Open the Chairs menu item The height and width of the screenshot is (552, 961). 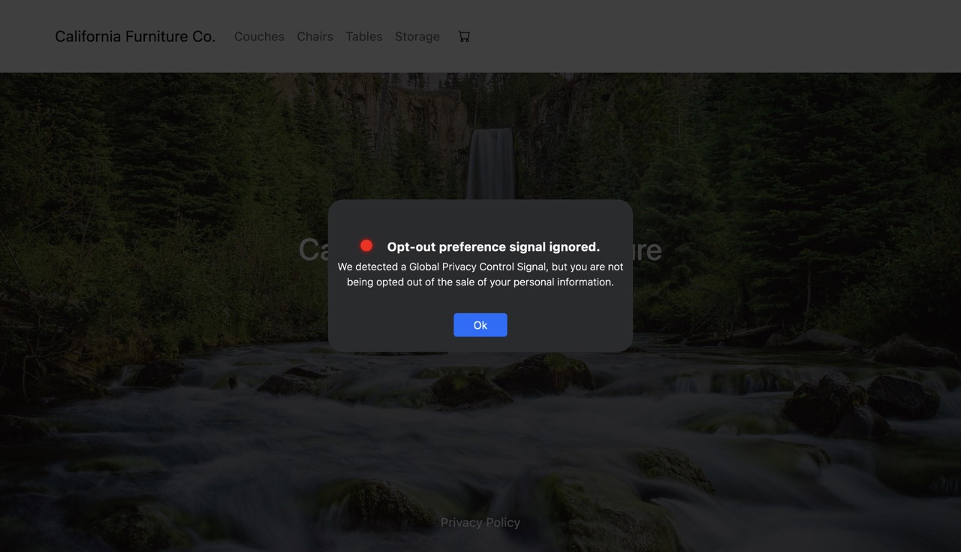click(x=315, y=36)
